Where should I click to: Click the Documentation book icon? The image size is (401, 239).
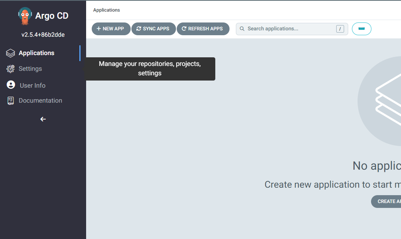10,100
